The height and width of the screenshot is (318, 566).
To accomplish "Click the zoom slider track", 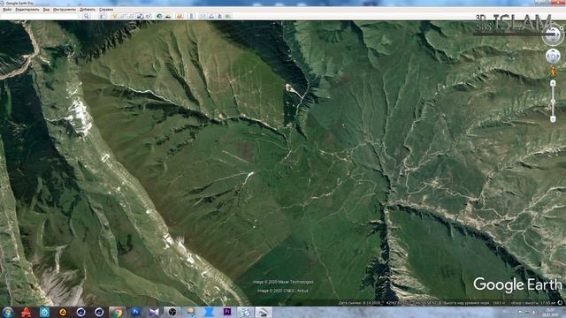I will point(553,101).
